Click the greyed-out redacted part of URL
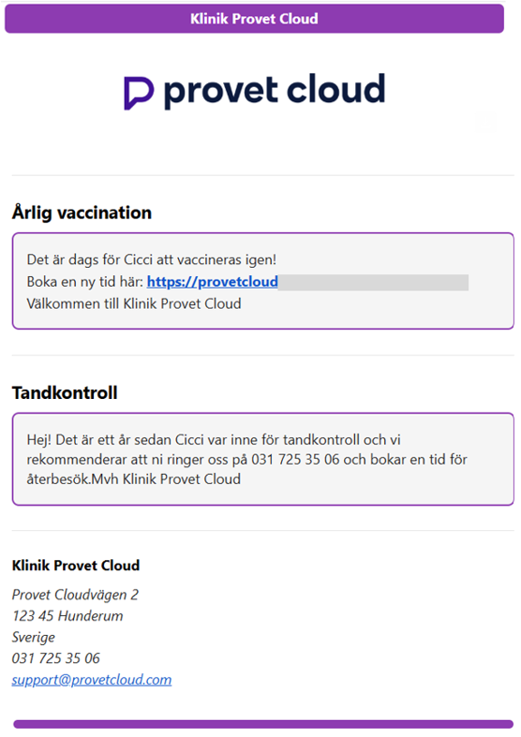 pyautogui.click(x=373, y=283)
